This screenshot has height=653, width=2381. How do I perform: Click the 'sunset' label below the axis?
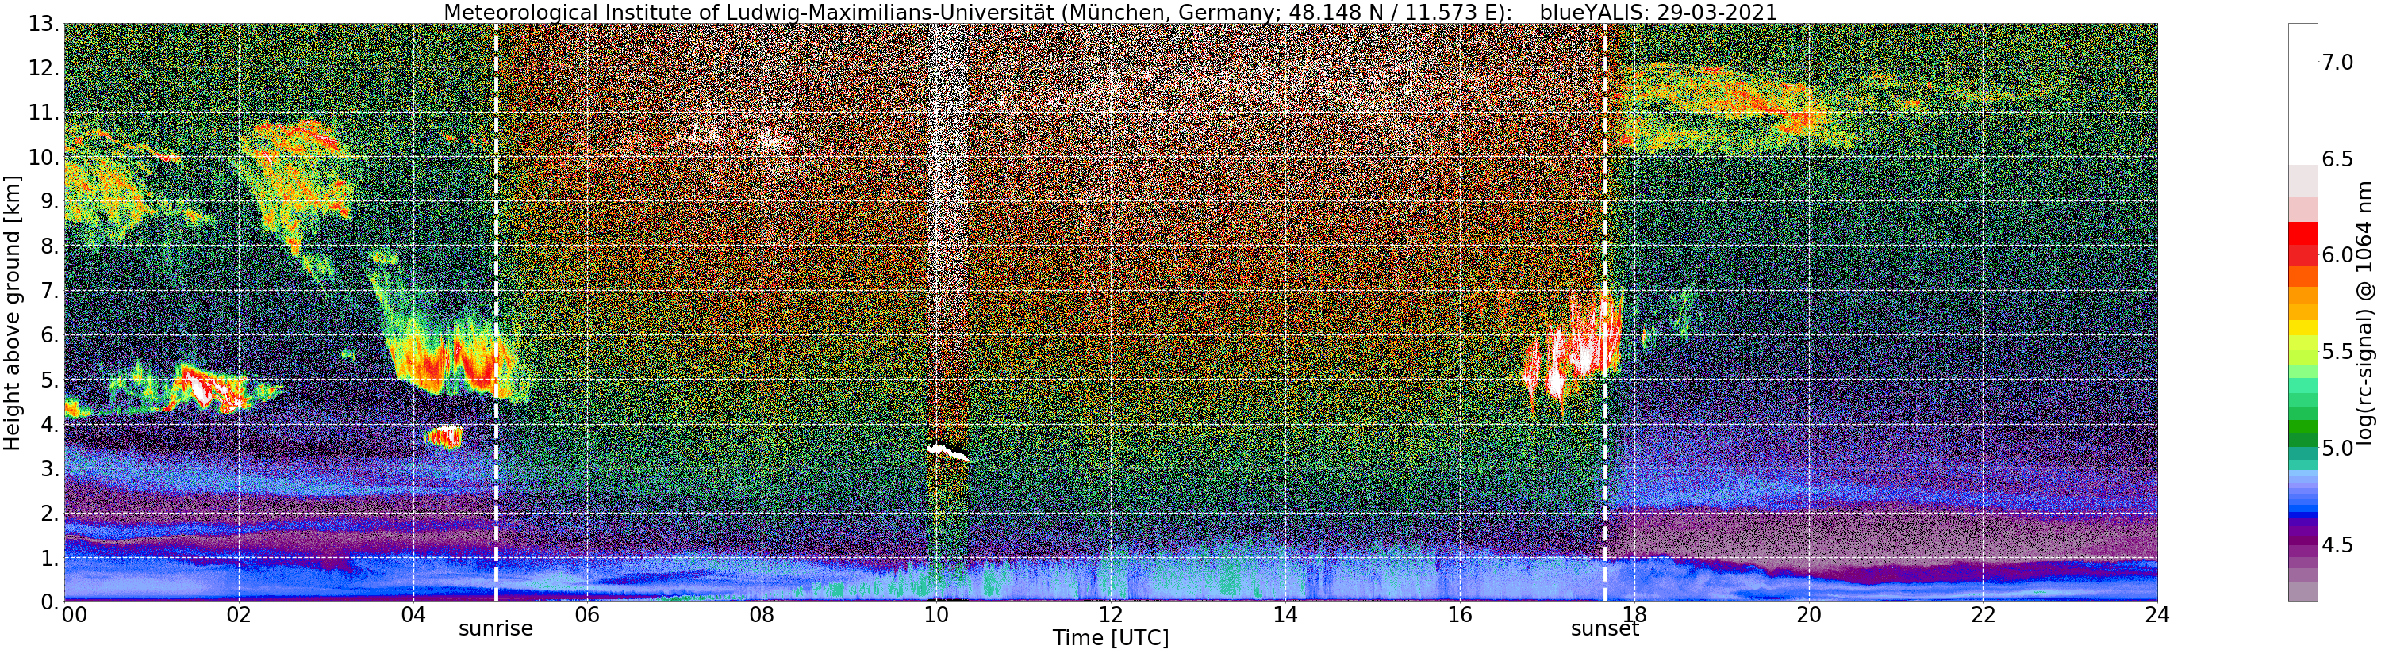(1604, 629)
